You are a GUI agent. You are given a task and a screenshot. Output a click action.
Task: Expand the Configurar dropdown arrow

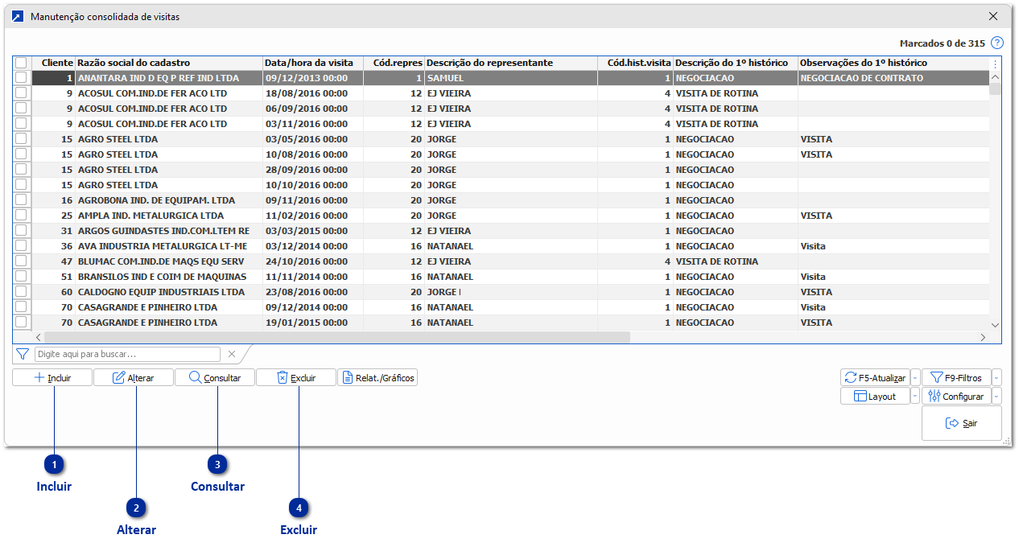click(996, 396)
